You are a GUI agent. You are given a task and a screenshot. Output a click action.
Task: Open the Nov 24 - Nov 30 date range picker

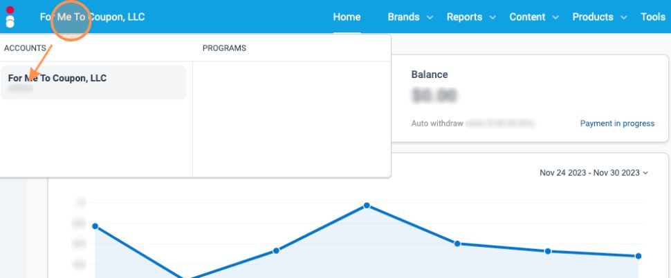[589, 173]
